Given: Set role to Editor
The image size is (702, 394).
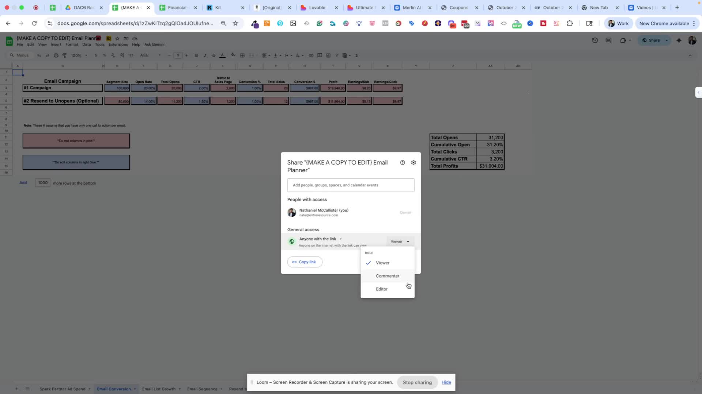Looking at the screenshot, I should (381, 289).
